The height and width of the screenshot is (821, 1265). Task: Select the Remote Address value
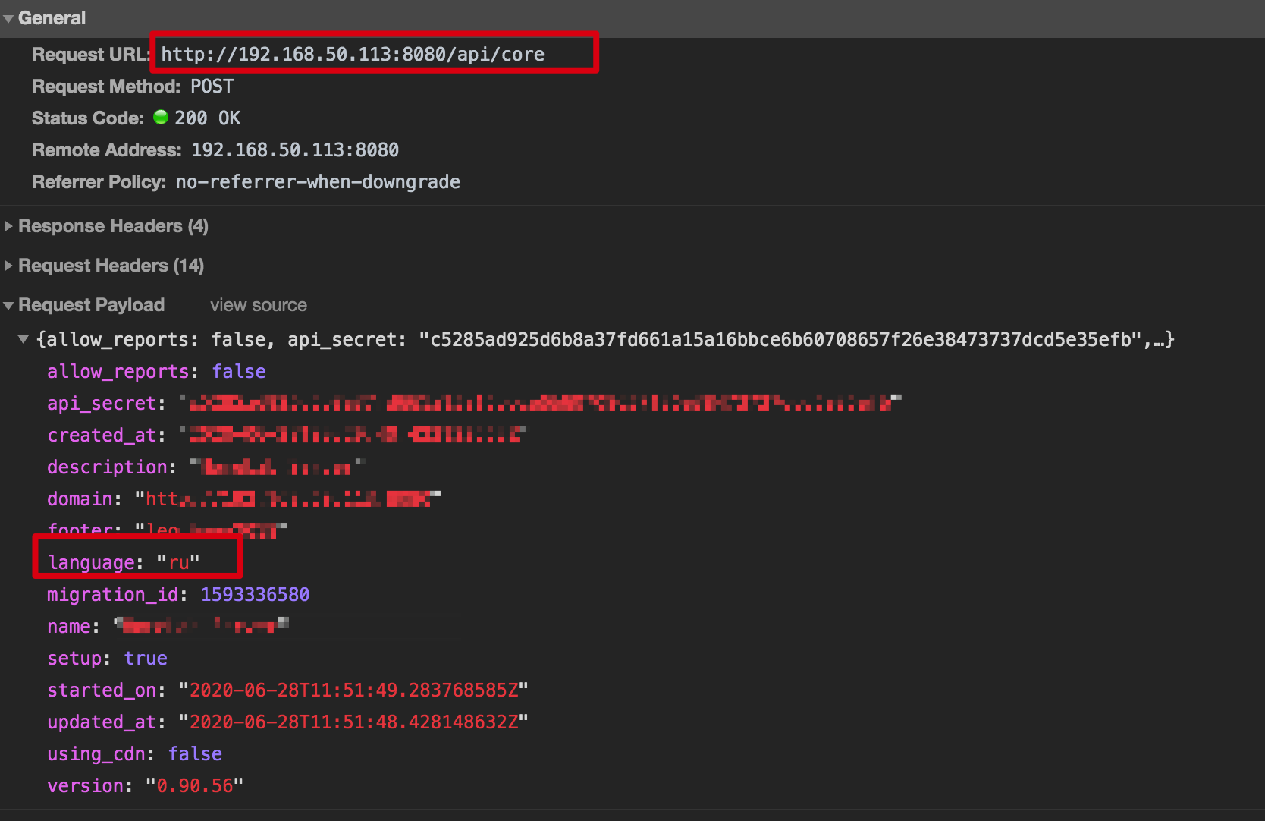pyautogui.click(x=296, y=149)
